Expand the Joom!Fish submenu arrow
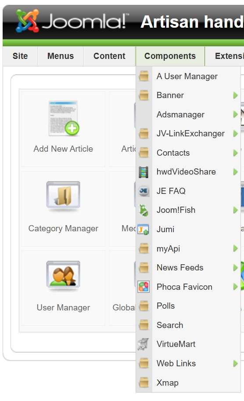The height and width of the screenshot is (401, 244). [x=235, y=210]
